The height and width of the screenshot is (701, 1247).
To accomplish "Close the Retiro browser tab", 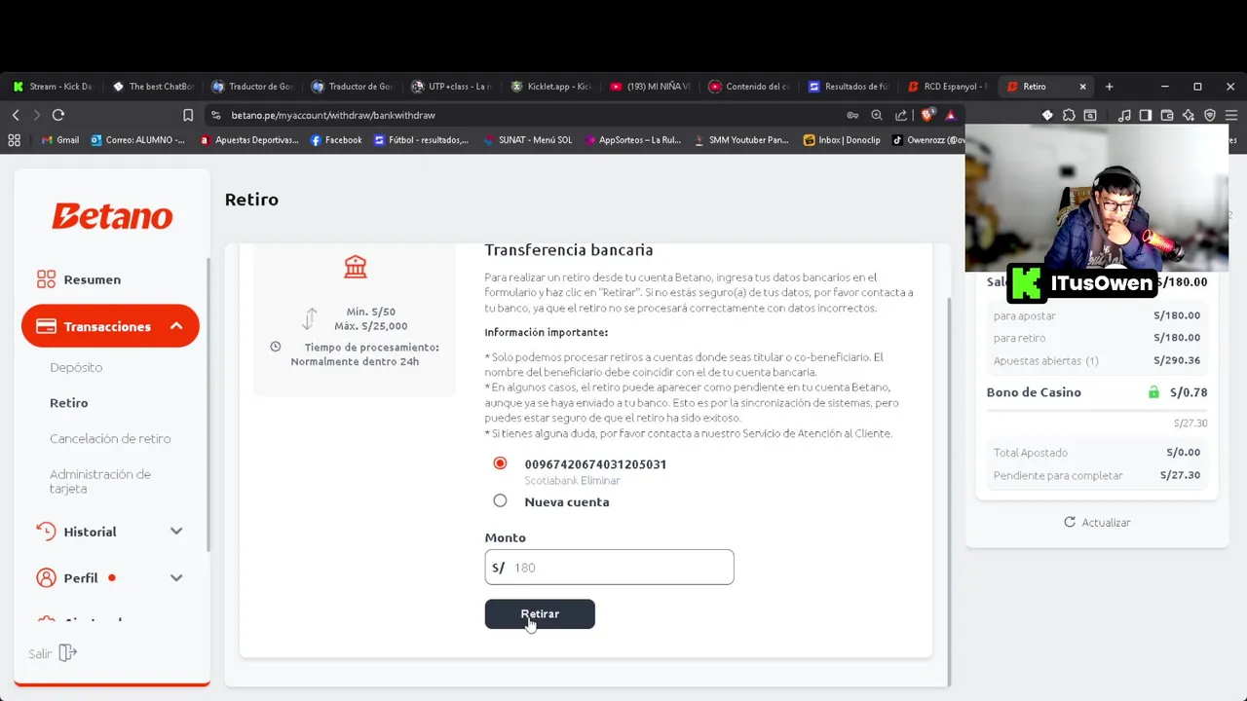I will coord(1082,87).
